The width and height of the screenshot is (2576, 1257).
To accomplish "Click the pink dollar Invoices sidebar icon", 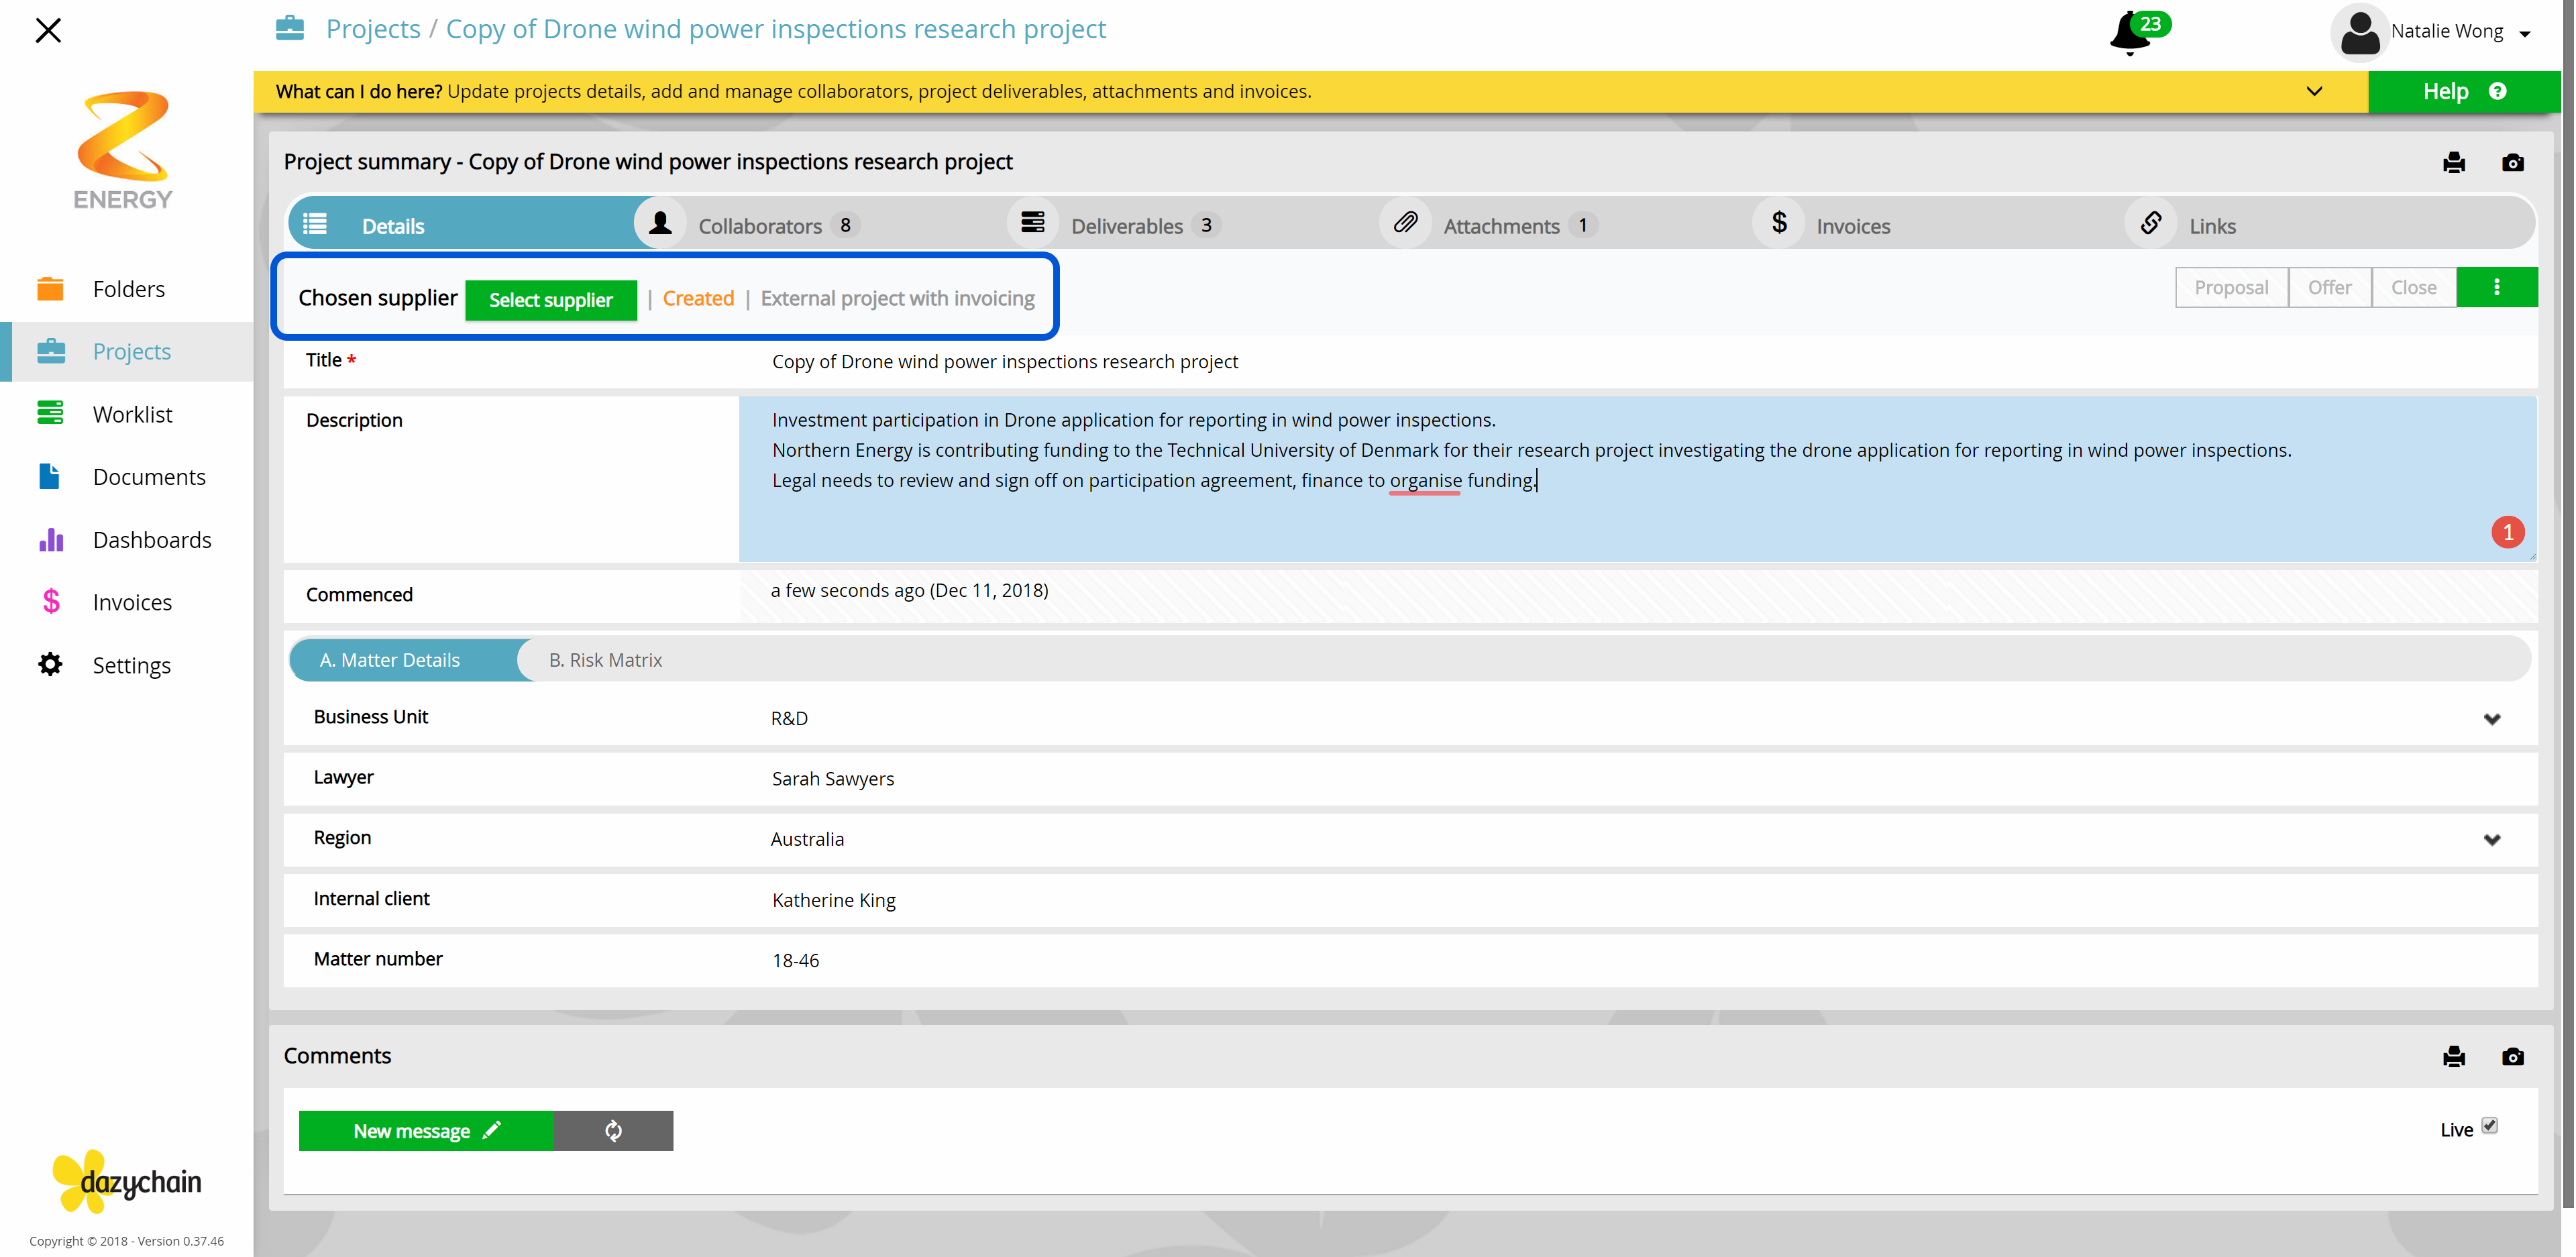I will [51, 601].
